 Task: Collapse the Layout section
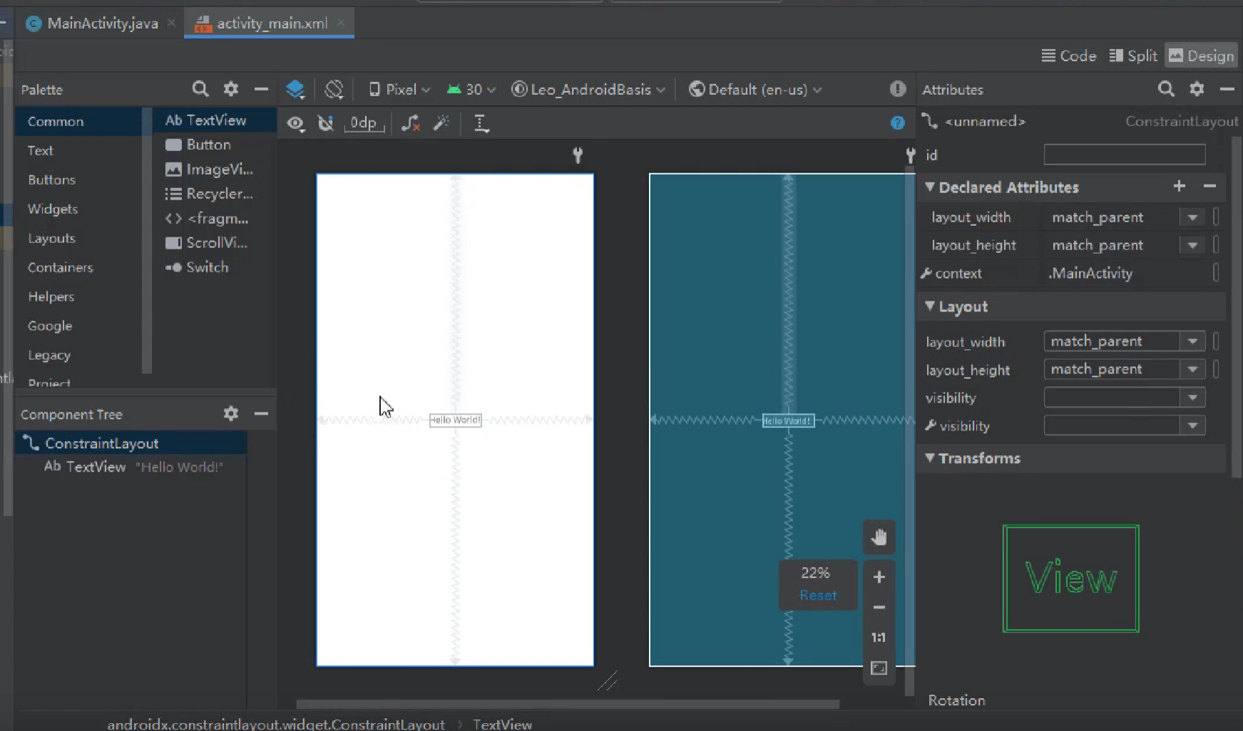930,306
